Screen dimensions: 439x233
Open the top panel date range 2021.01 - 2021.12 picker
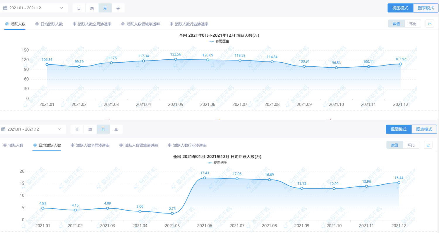(34, 8)
